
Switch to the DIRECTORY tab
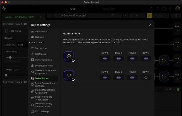[109, 9]
